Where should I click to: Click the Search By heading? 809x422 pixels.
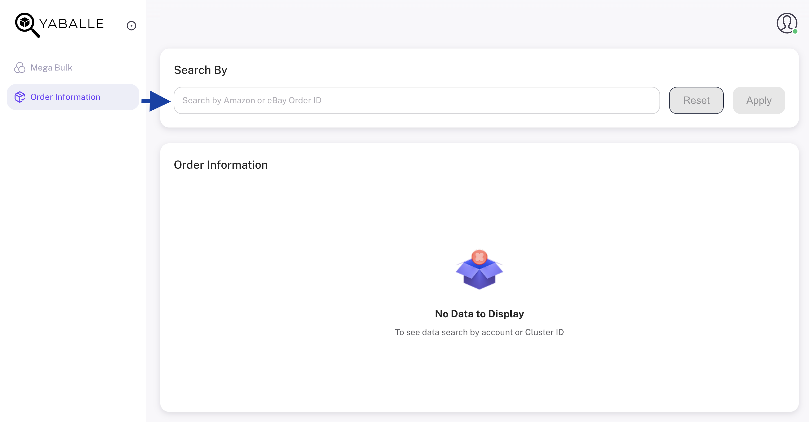coord(200,70)
